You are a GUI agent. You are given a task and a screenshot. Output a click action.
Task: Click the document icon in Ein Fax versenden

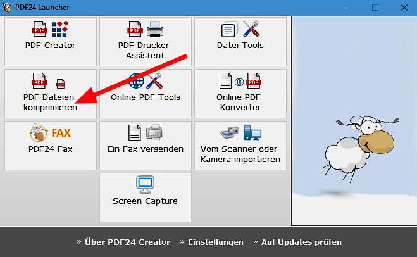[x=135, y=133]
